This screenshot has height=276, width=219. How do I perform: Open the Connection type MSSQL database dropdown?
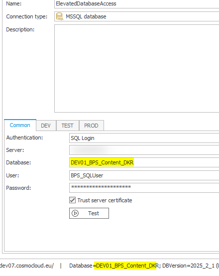(x=137, y=16)
